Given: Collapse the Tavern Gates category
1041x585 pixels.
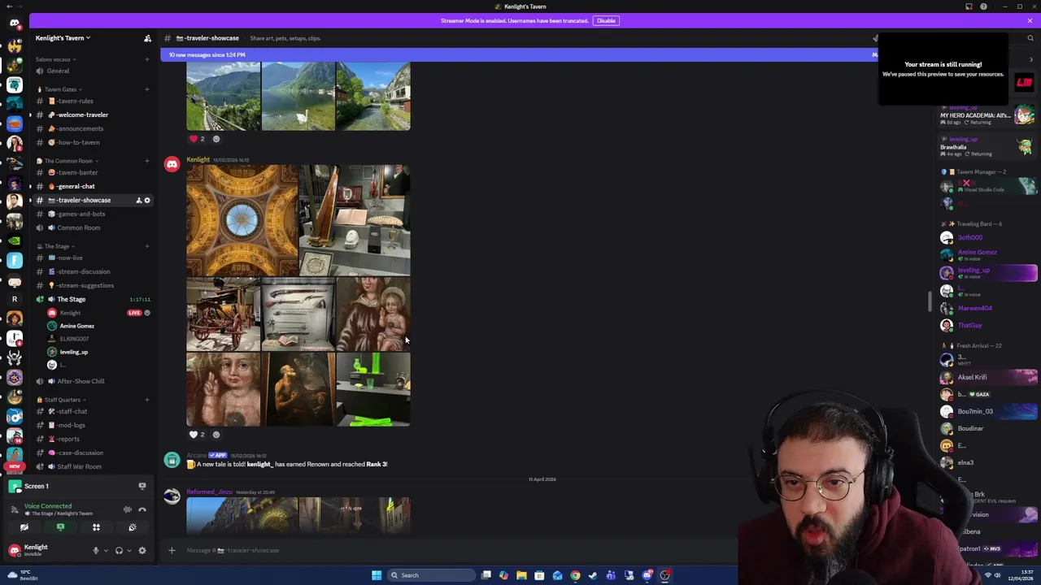Looking at the screenshot, I should [x=59, y=89].
